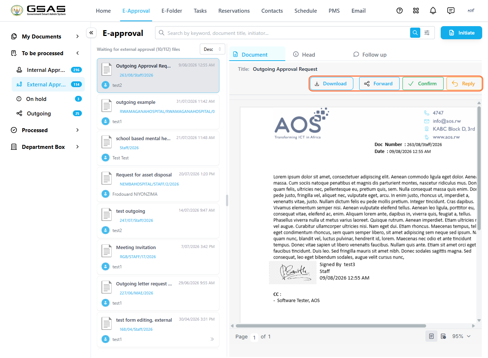
Task: Open the school based mental health document
Action: pyautogui.click(x=158, y=148)
